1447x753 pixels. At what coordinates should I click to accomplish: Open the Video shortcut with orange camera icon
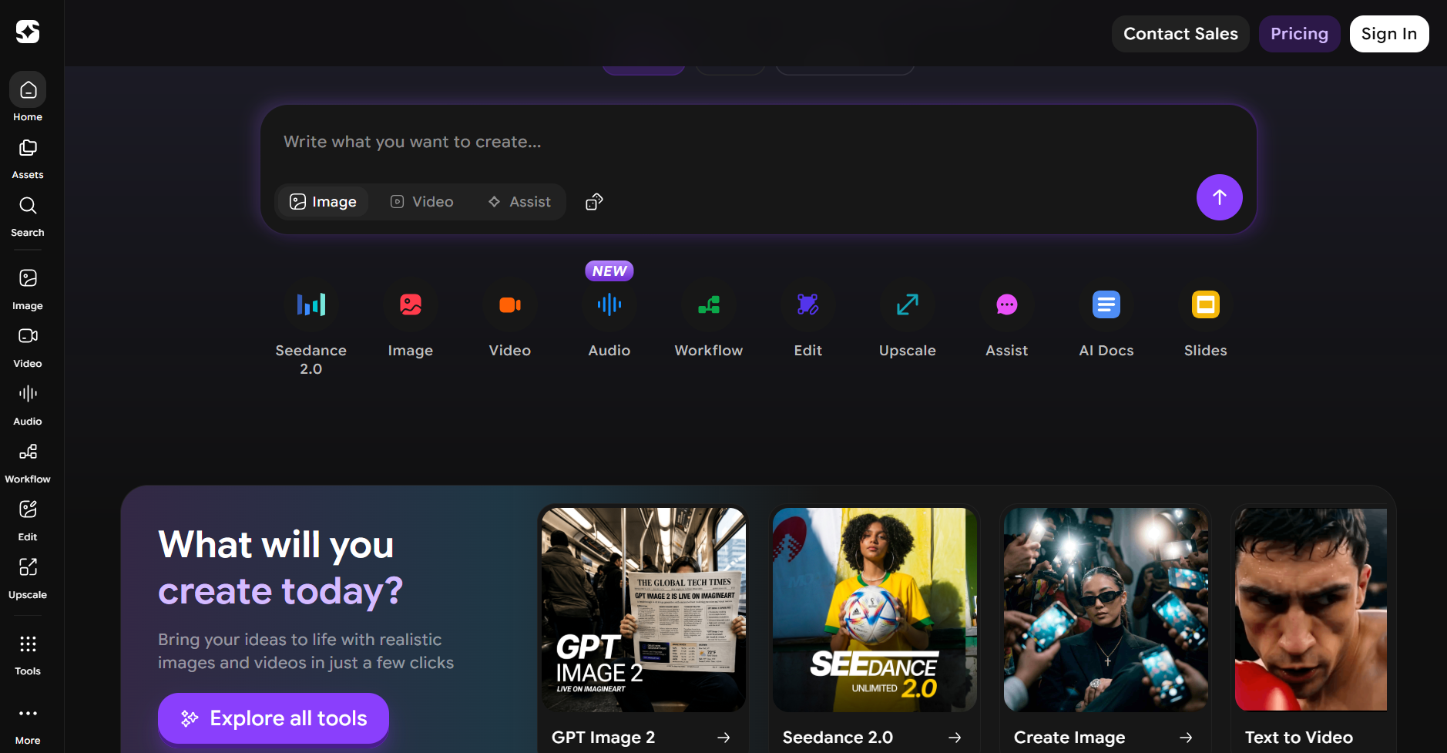510,319
